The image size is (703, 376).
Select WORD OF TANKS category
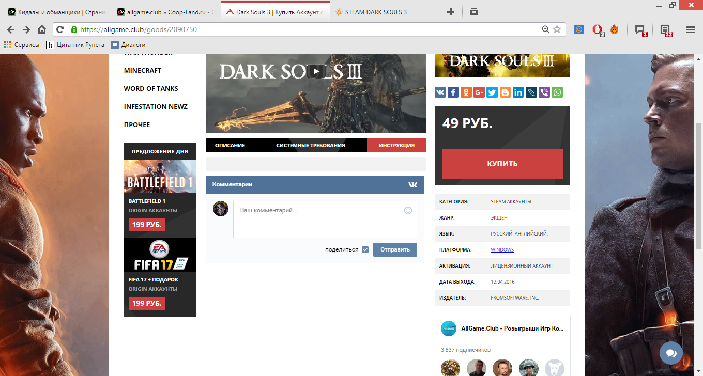(x=151, y=88)
